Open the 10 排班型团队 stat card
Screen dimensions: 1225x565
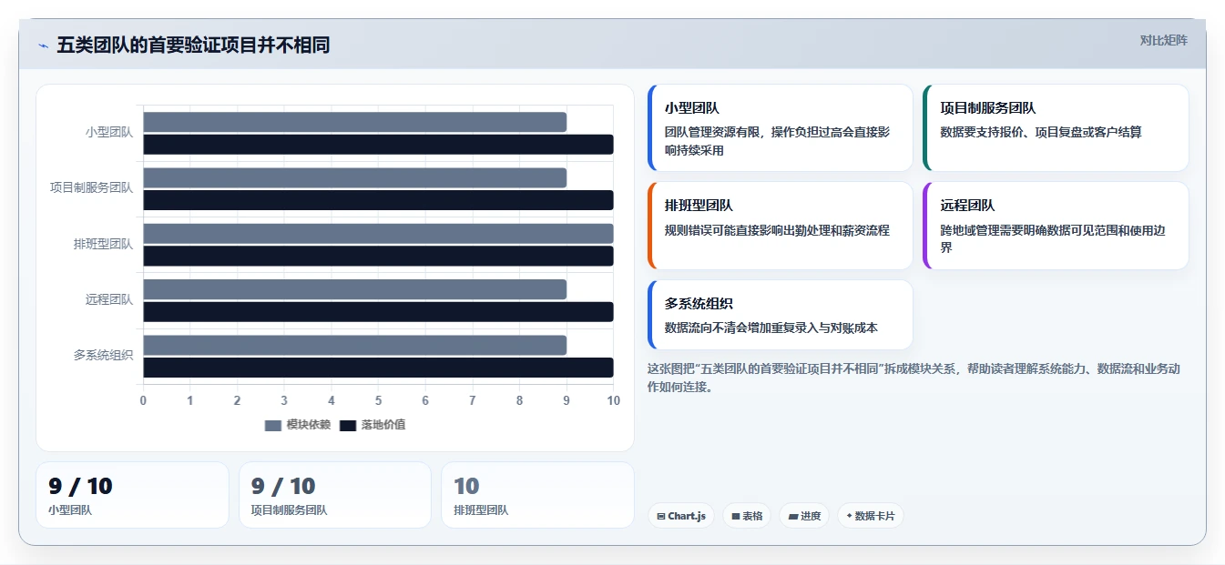tap(537, 495)
